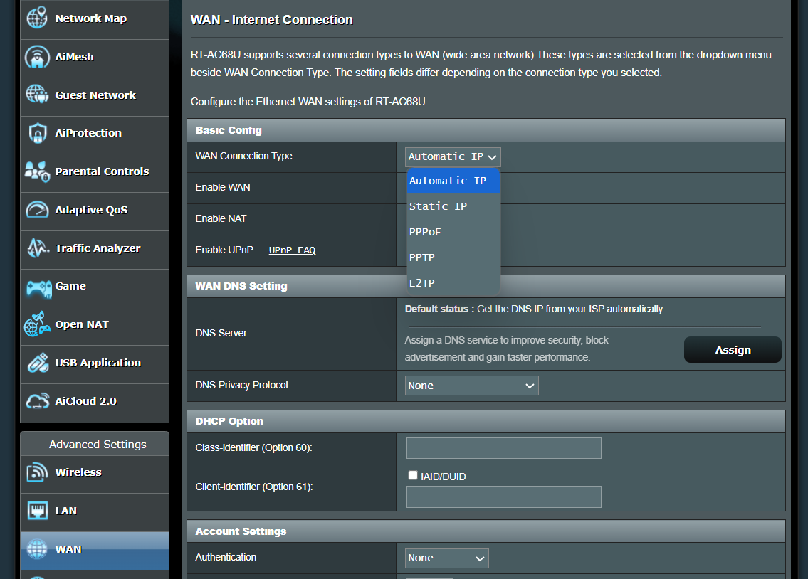Click the Class-identifier (Option 60) field

point(504,447)
